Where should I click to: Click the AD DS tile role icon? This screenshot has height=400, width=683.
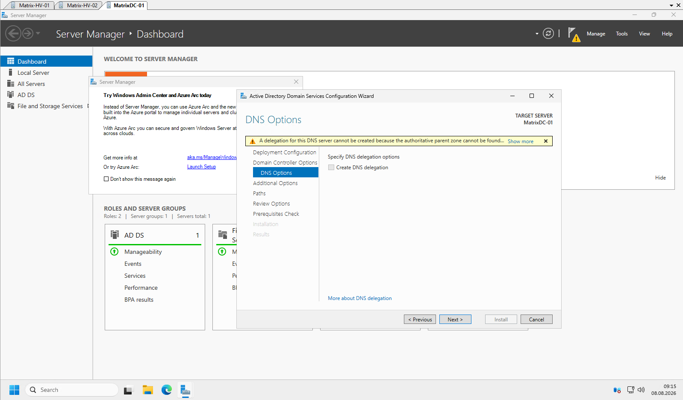click(x=115, y=235)
